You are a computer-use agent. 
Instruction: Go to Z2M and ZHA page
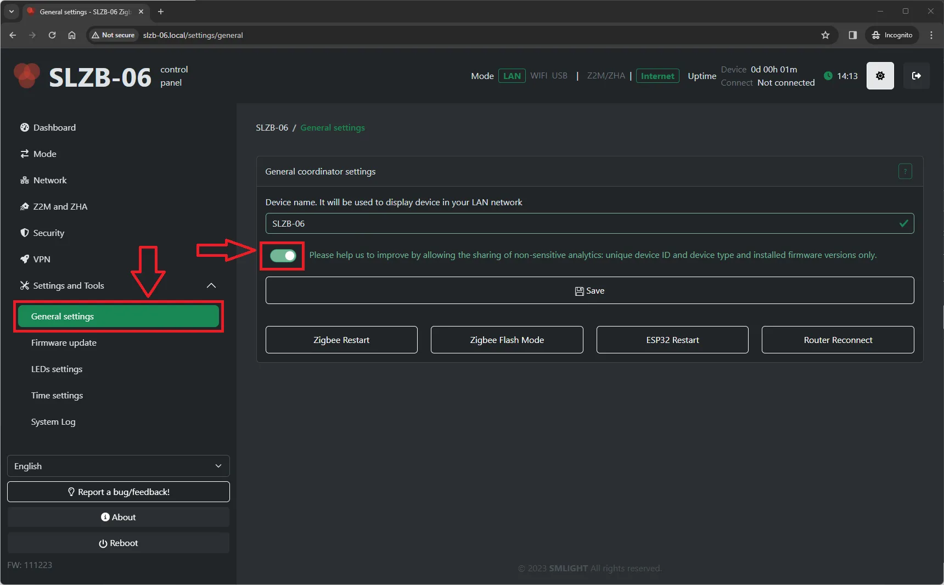(60, 206)
